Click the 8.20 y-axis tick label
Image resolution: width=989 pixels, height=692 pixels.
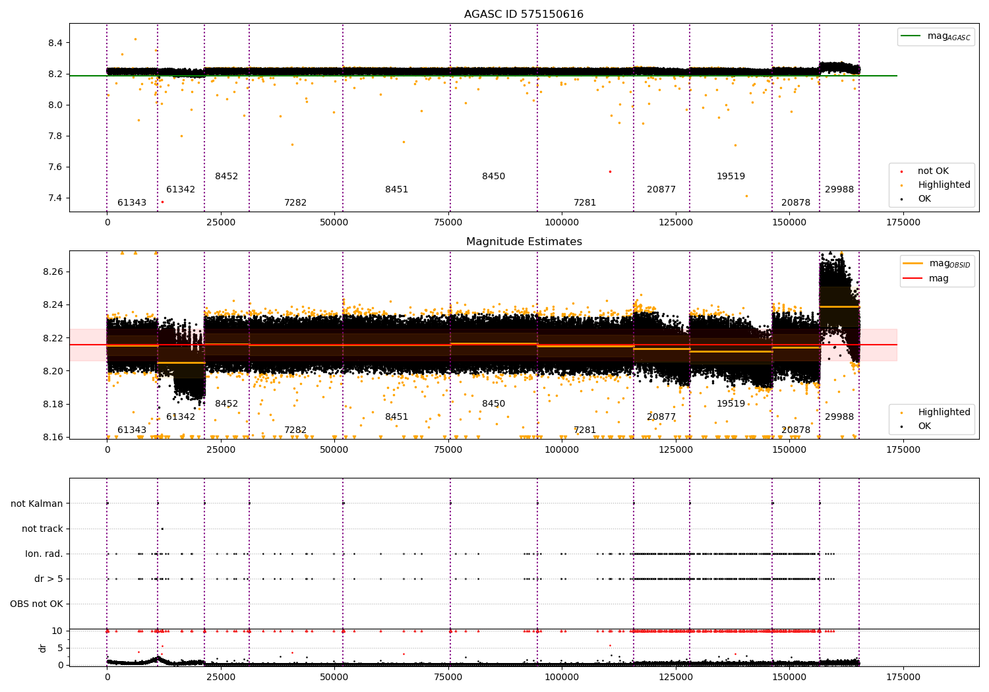(53, 372)
